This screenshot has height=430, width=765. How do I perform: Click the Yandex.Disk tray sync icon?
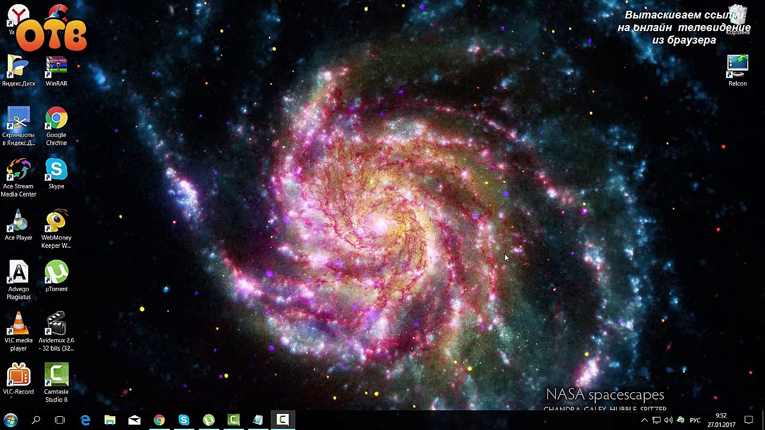(681, 420)
